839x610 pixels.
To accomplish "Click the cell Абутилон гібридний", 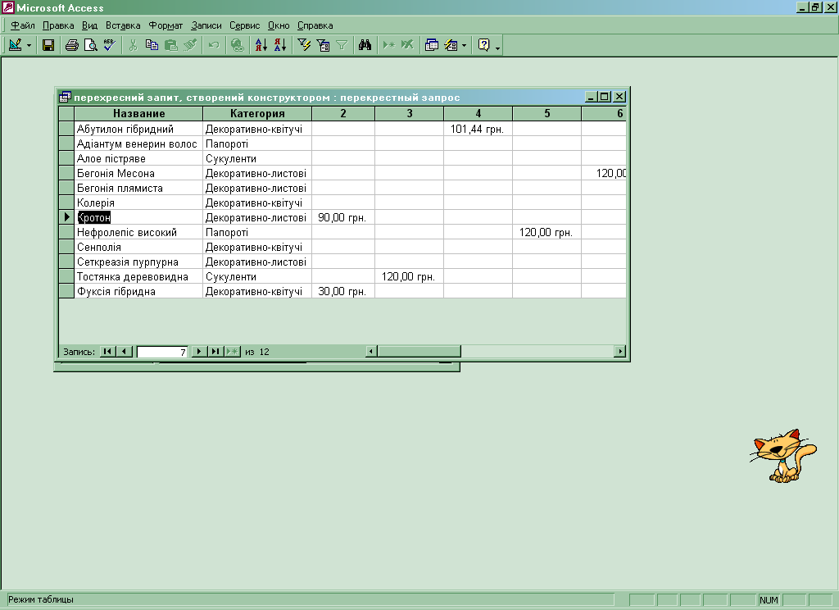I will (138, 129).
